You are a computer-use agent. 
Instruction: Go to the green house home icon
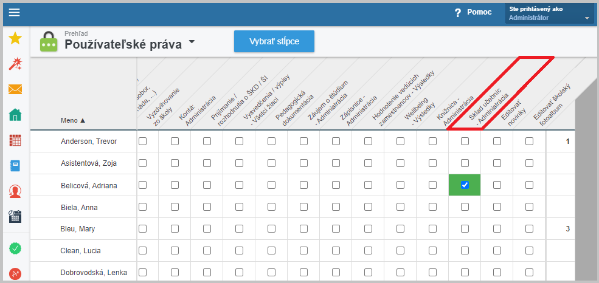click(15, 114)
